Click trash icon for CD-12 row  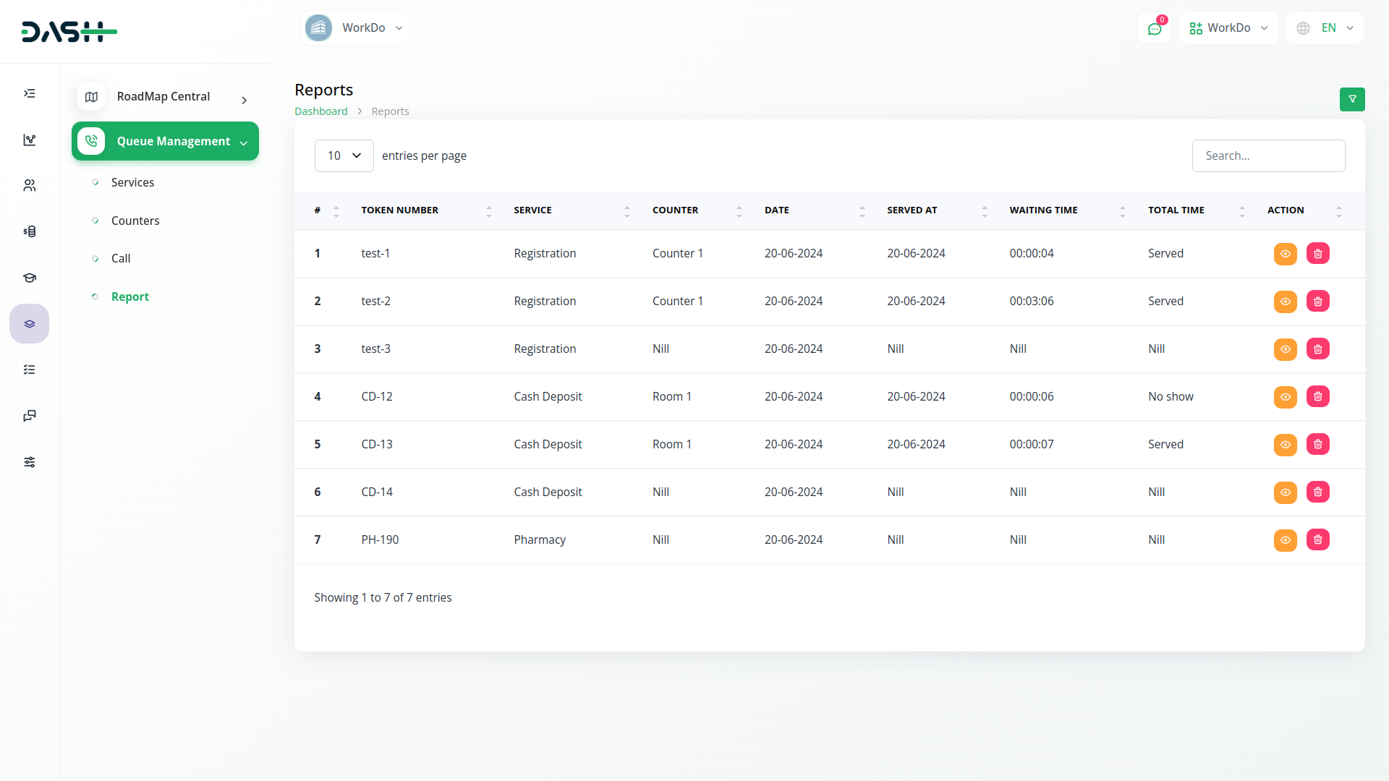tap(1317, 397)
